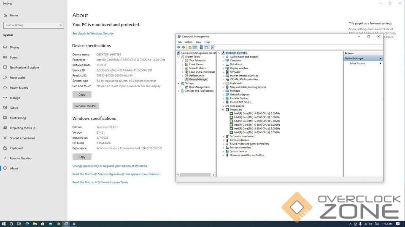Click the blue Help question mark toolbar icon
Screen dimensions: 405x227
(x=201, y=48)
